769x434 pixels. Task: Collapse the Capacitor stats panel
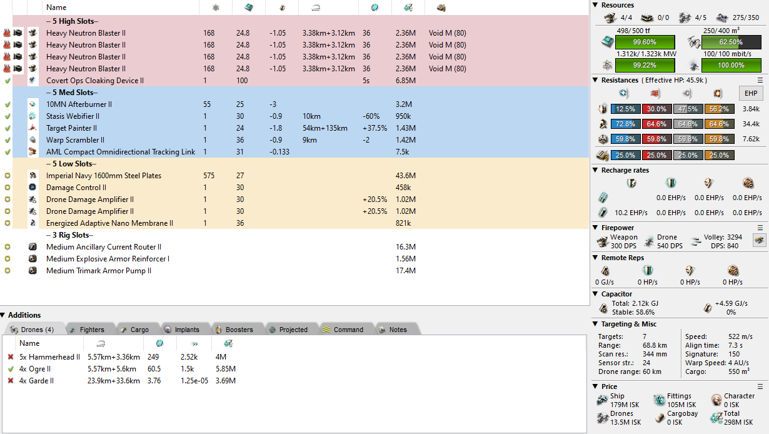[x=595, y=294]
